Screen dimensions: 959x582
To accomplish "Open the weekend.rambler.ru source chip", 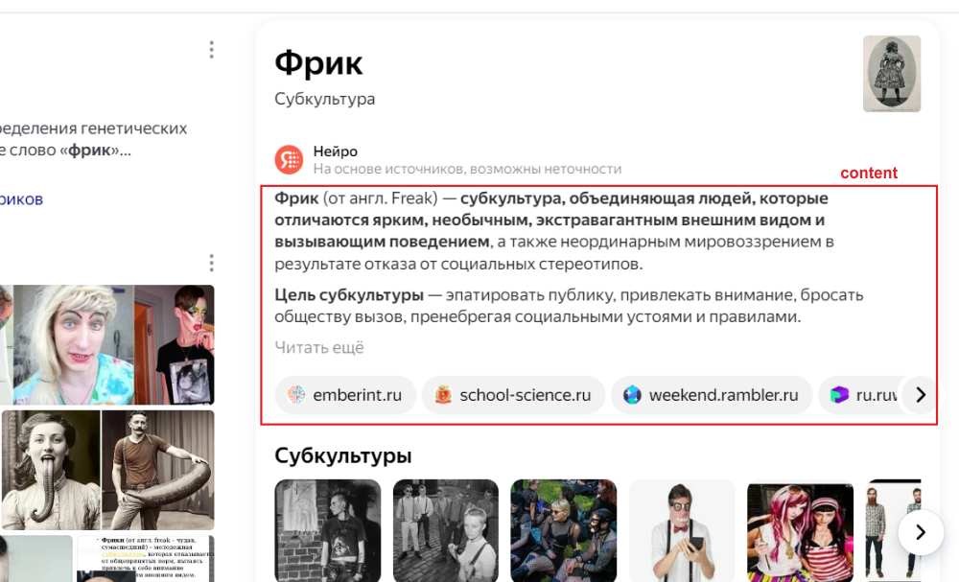I will pos(712,395).
